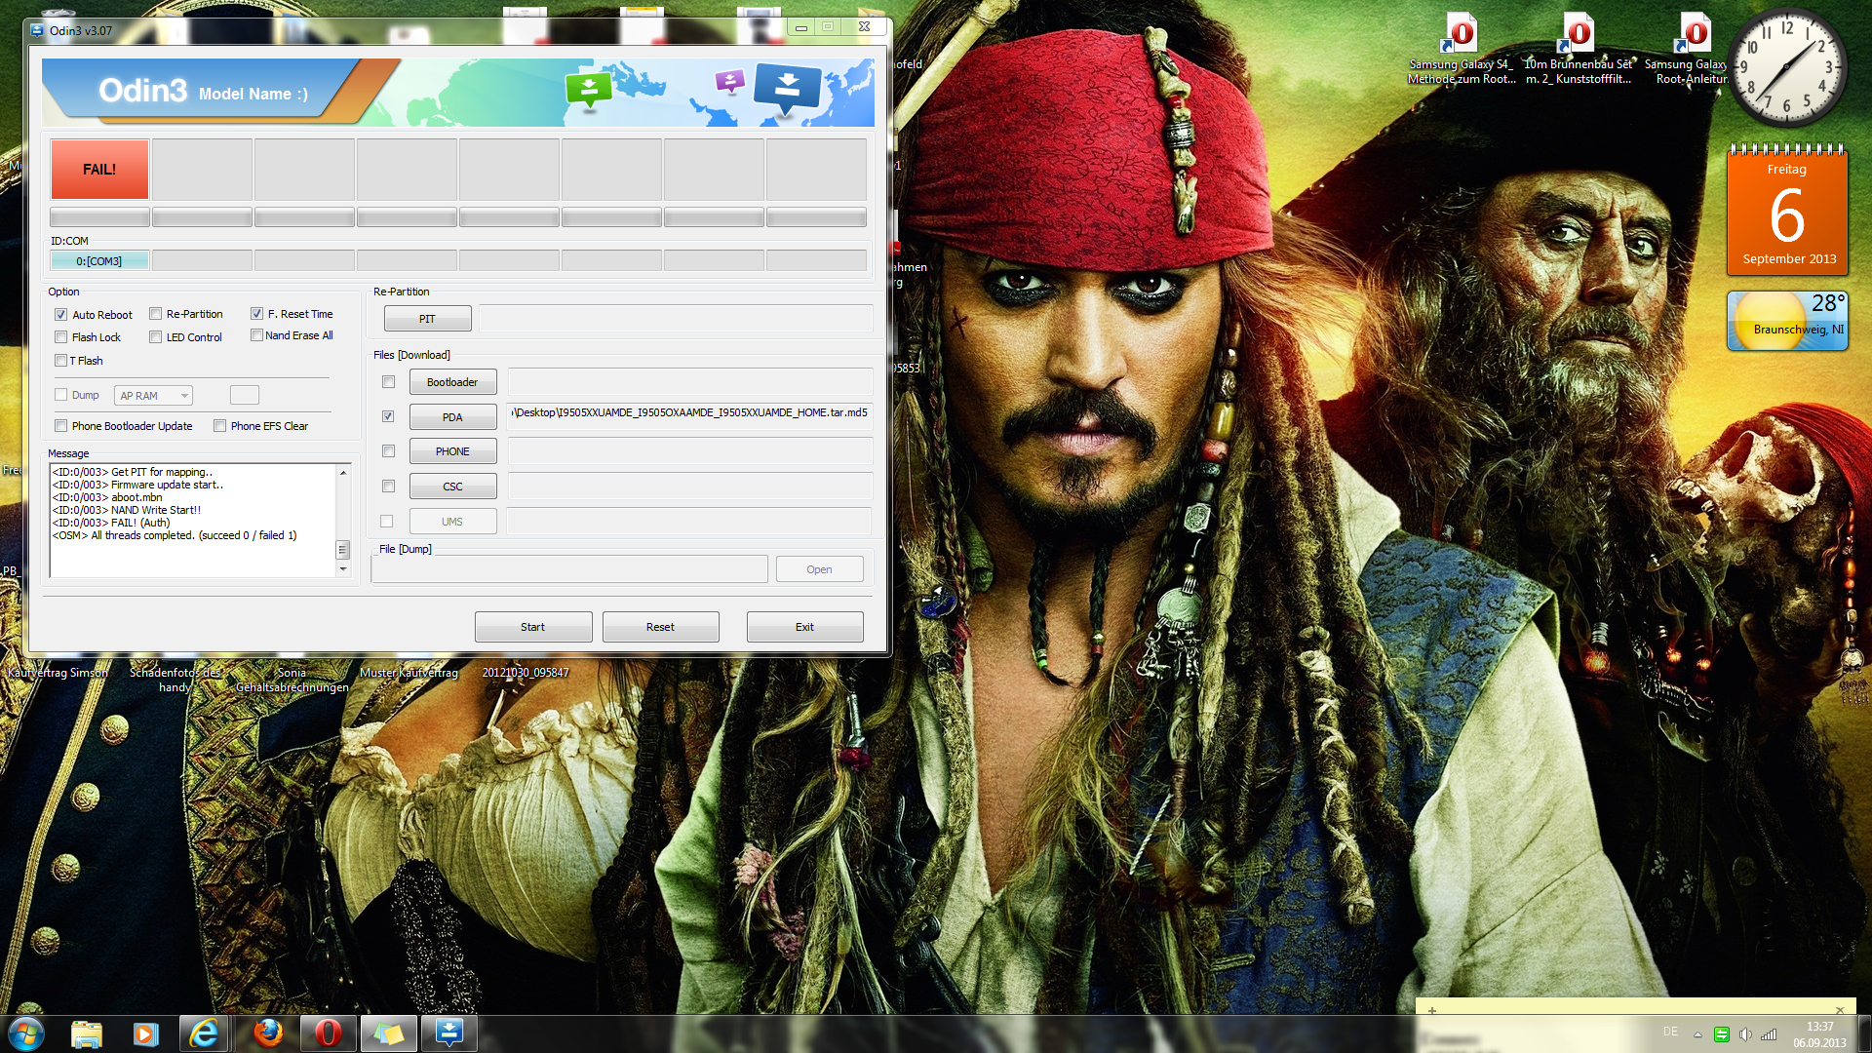Select Odin3 taskbar button
This screenshot has height=1053, width=1872.
coord(448,1033)
